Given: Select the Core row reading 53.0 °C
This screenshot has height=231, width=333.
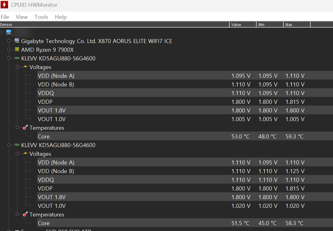Looking at the screenshot, I should [185, 136].
